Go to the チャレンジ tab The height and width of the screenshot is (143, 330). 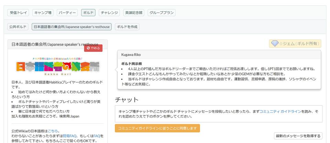(109, 13)
